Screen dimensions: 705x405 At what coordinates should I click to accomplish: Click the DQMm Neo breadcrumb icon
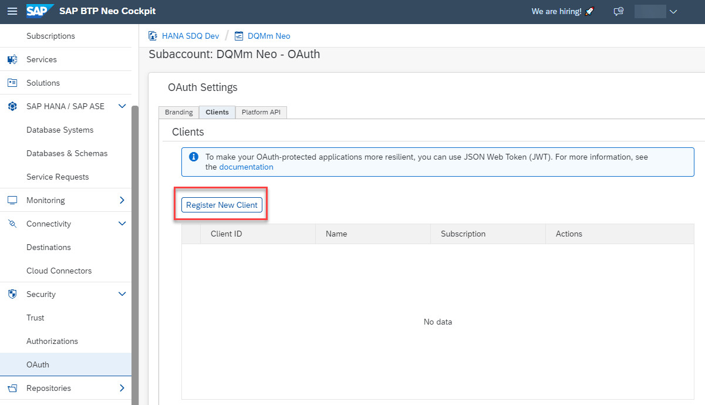[239, 36]
